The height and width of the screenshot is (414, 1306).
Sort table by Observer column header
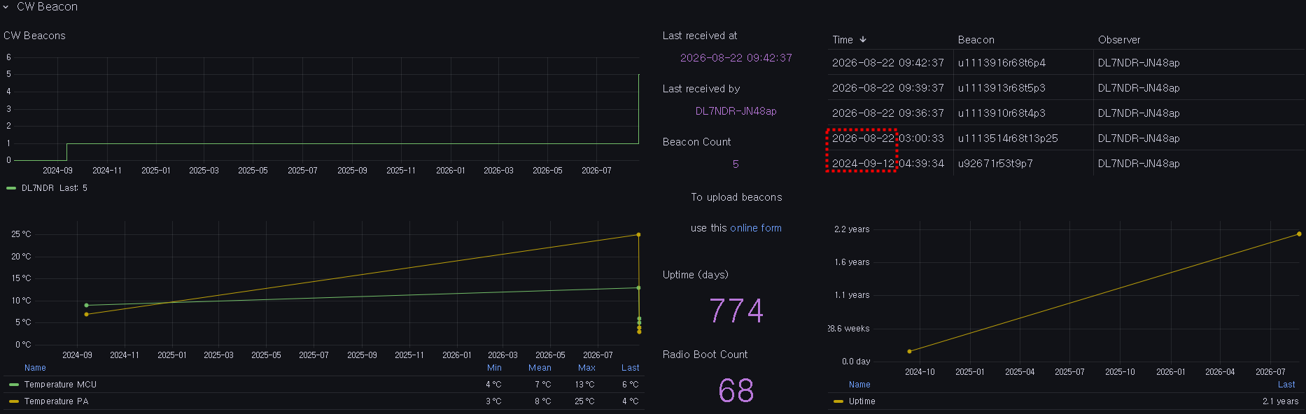pos(1118,40)
